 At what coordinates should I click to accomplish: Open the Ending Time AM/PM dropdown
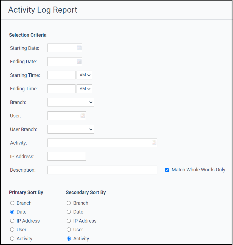[x=84, y=88]
